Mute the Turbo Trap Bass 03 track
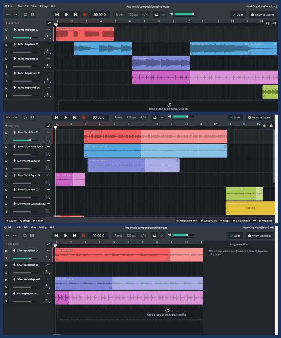281x338 pixels. tap(6, 45)
